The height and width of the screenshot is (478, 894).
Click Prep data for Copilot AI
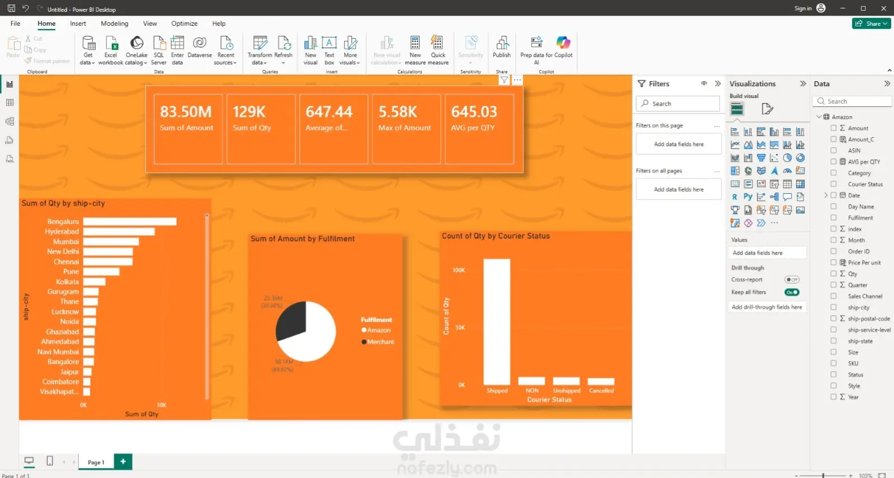(537, 50)
